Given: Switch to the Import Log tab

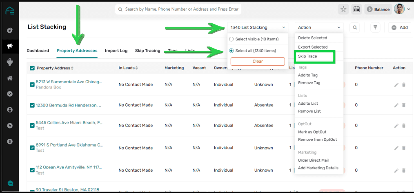Looking at the screenshot, I should pyautogui.click(x=116, y=51).
